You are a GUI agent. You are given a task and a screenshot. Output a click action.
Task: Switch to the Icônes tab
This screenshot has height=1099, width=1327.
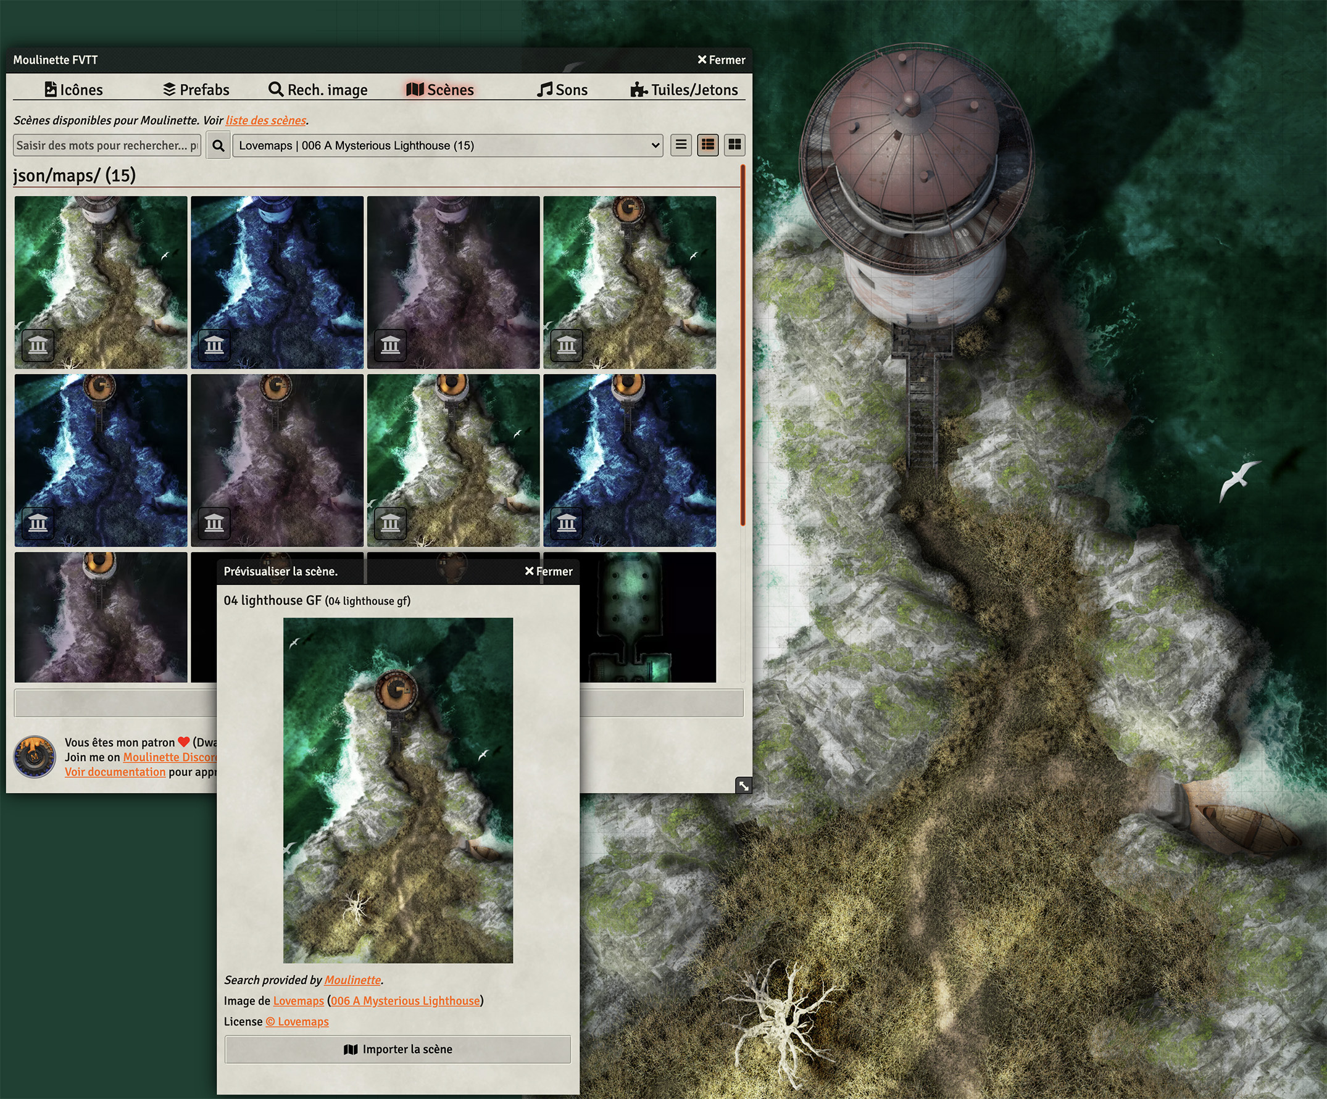[73, 89]
